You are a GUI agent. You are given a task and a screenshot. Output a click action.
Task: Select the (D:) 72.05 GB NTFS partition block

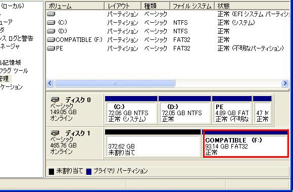pos(184,110)
